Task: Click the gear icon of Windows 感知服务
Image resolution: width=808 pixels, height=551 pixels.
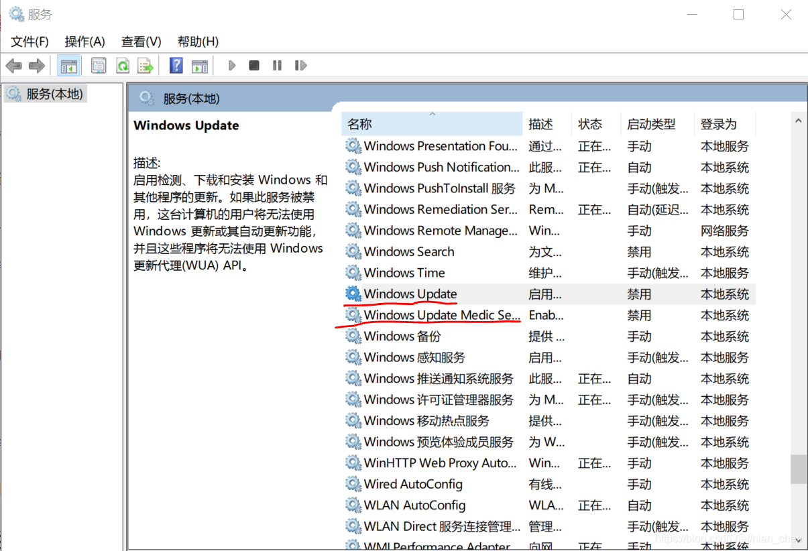Action: click(x=353, y=357)
